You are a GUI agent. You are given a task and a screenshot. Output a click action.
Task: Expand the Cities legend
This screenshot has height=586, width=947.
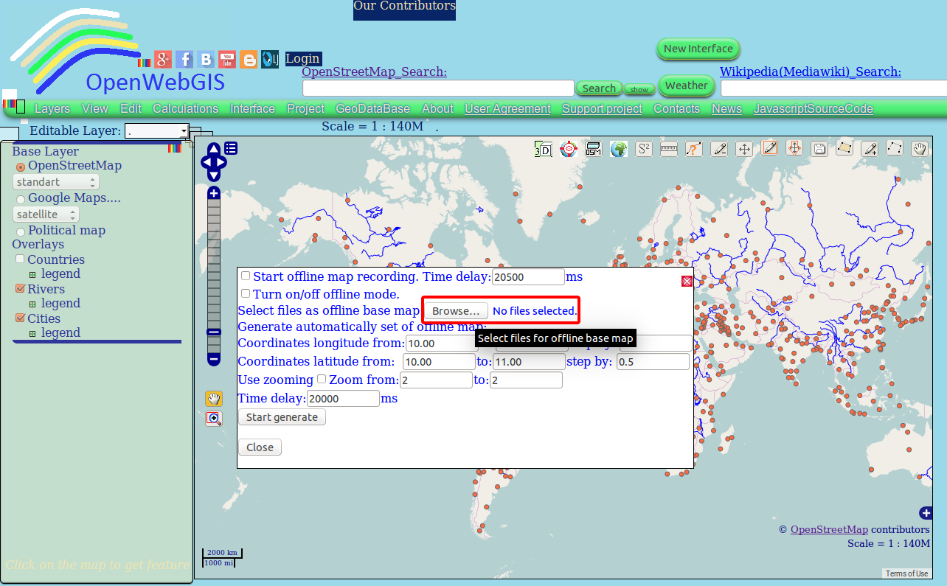tap(32, 333)
